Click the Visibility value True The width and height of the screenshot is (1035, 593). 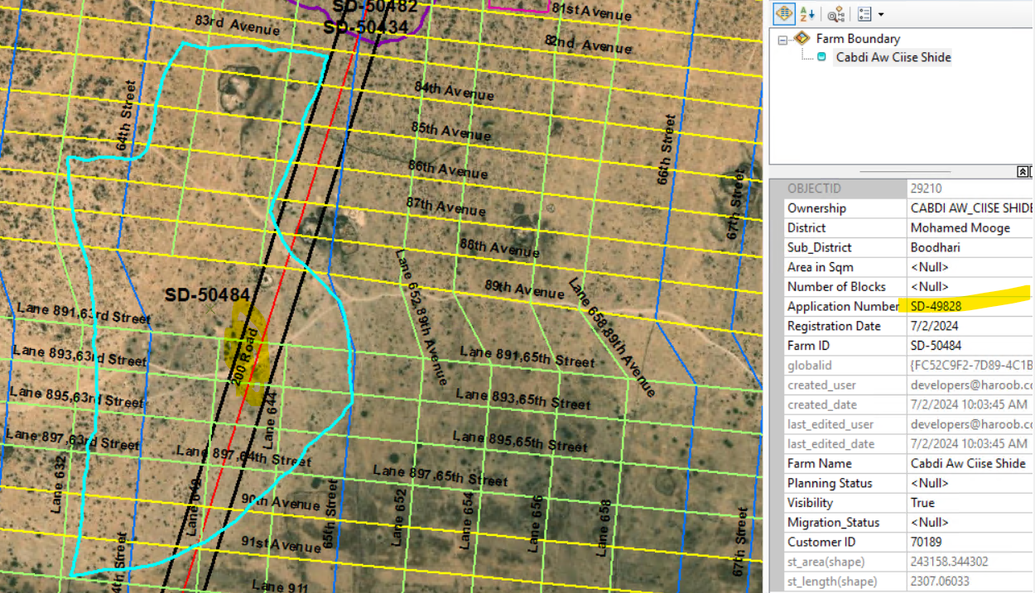[922, 503]
